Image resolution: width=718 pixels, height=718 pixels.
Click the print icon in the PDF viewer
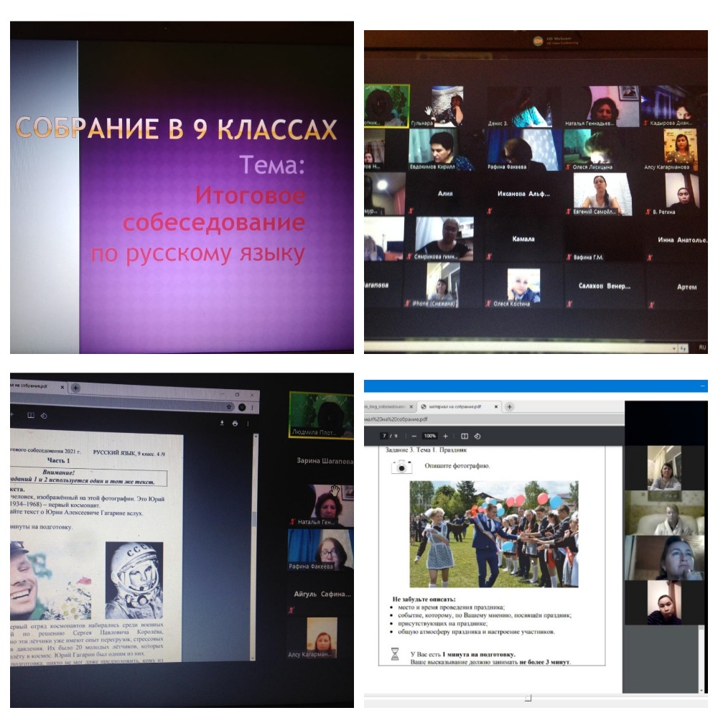(x=235, y=424)
